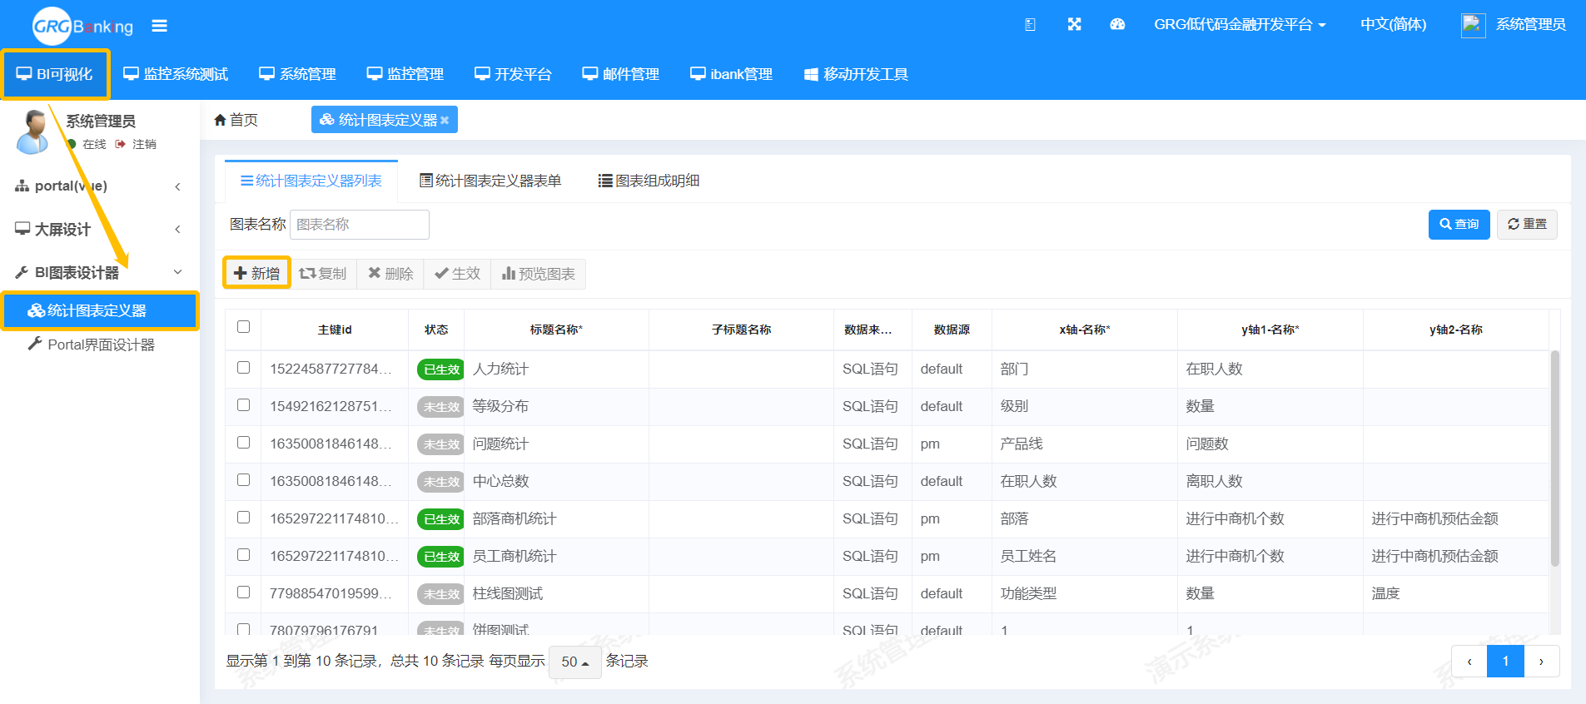The image size is (1586, 704).
Task: Open 监控系统测试 top menu
Action: point(176,74)
